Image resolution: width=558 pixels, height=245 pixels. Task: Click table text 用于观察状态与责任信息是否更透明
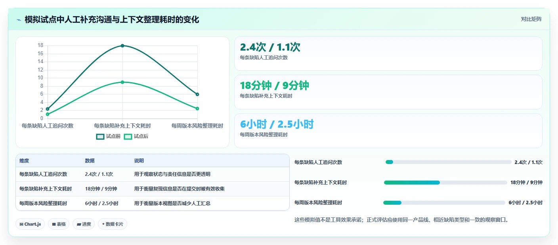pyautogui.click(x=172, y=174)
